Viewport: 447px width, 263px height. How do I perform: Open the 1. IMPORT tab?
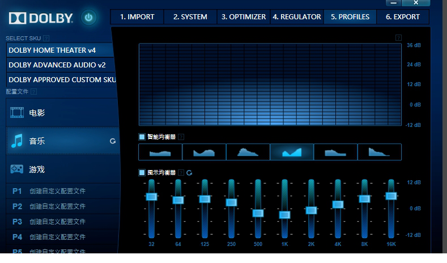click(137, 17)
